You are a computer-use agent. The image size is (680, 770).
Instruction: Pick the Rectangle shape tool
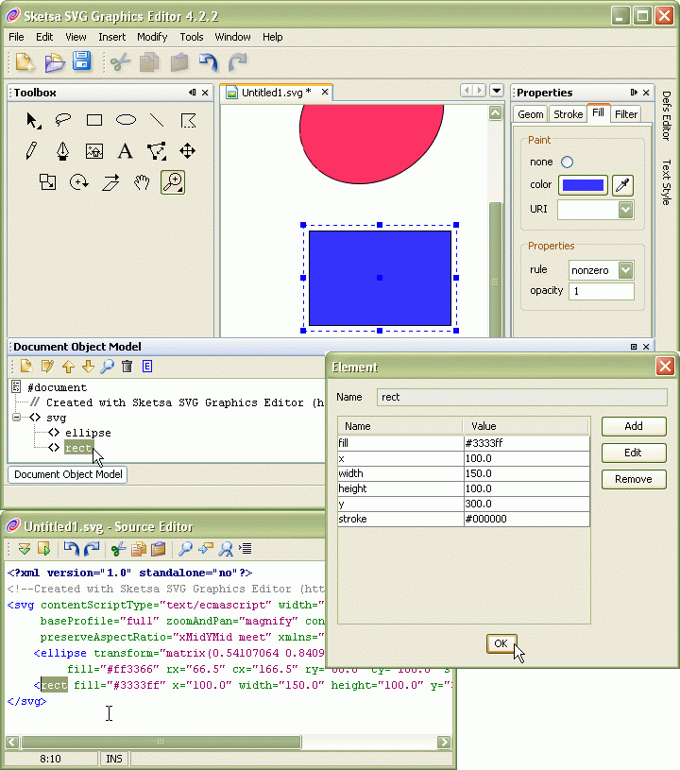point(94,120)
